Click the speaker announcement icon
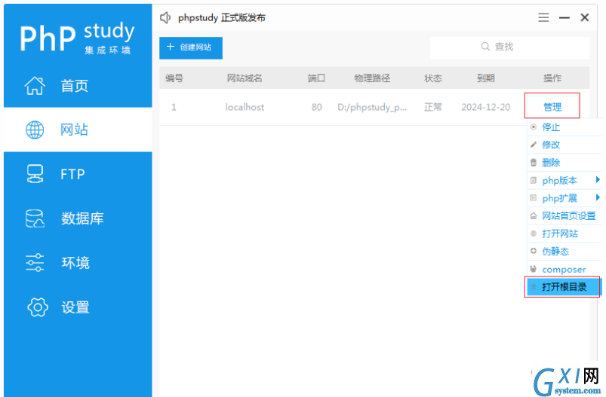The height and width of the screenshot is (397, 606). point(165,18)
